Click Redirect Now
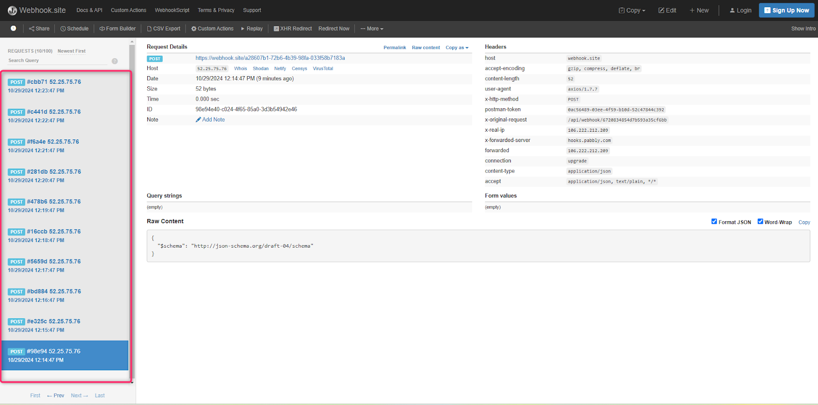 (334, 29)
